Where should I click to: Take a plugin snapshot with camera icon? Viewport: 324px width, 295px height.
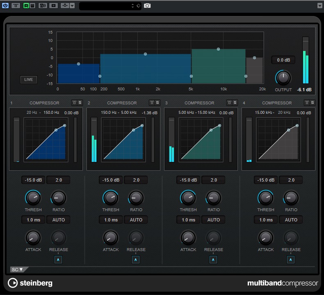(x=147, y=6)
